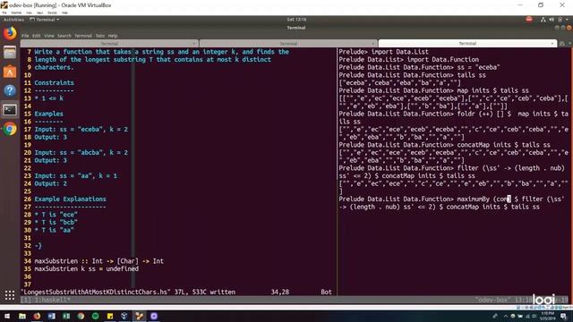Screen dimensions: 573x322
Task: Open the Windows notification center
Action: coord(563,316)
